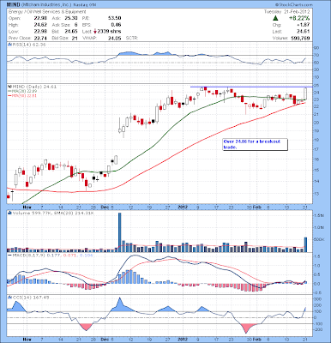The image size is (331, 343).
Task: Click the small icon beside the Volume label
Action: tap(9, 213)
